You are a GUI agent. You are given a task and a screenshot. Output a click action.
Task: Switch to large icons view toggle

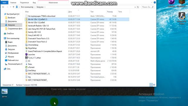[154, 85]
